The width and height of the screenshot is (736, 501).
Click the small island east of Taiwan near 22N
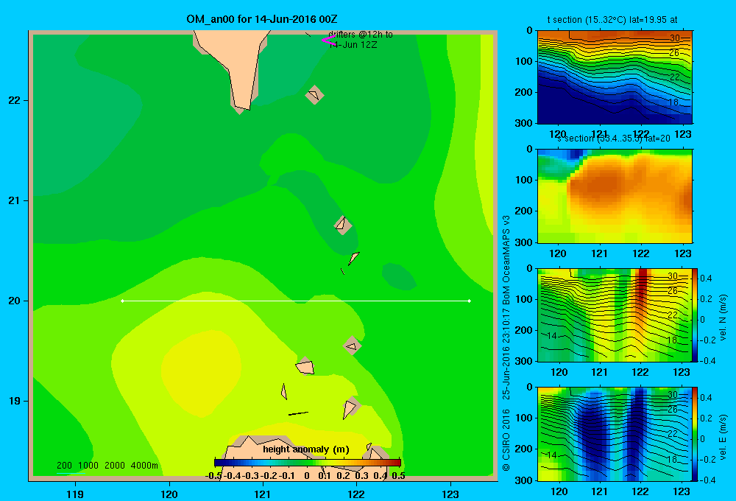(x=314, y=95)
